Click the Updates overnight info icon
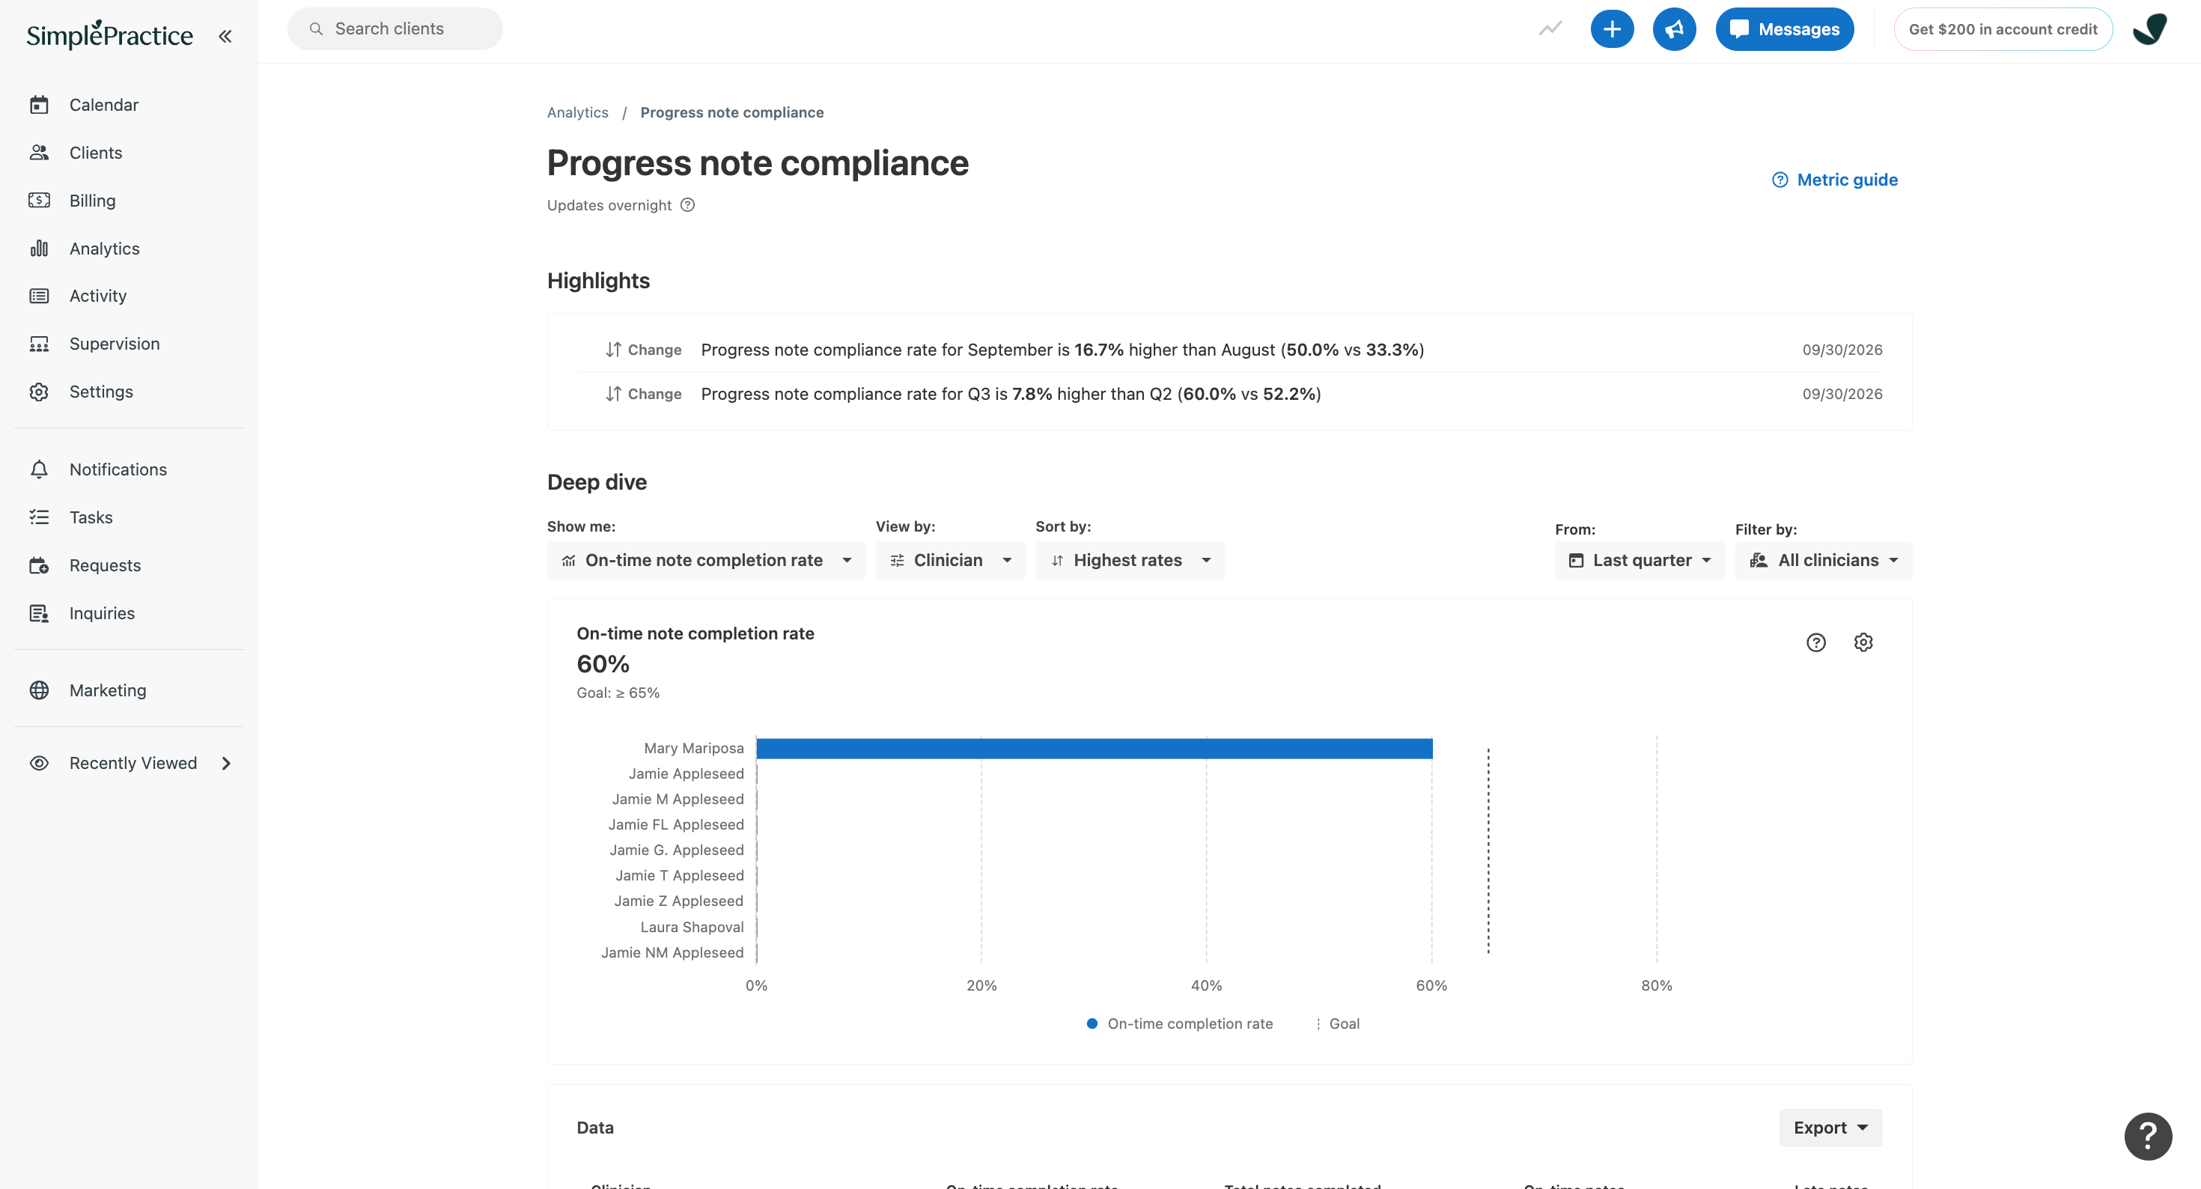 (688, 205)
